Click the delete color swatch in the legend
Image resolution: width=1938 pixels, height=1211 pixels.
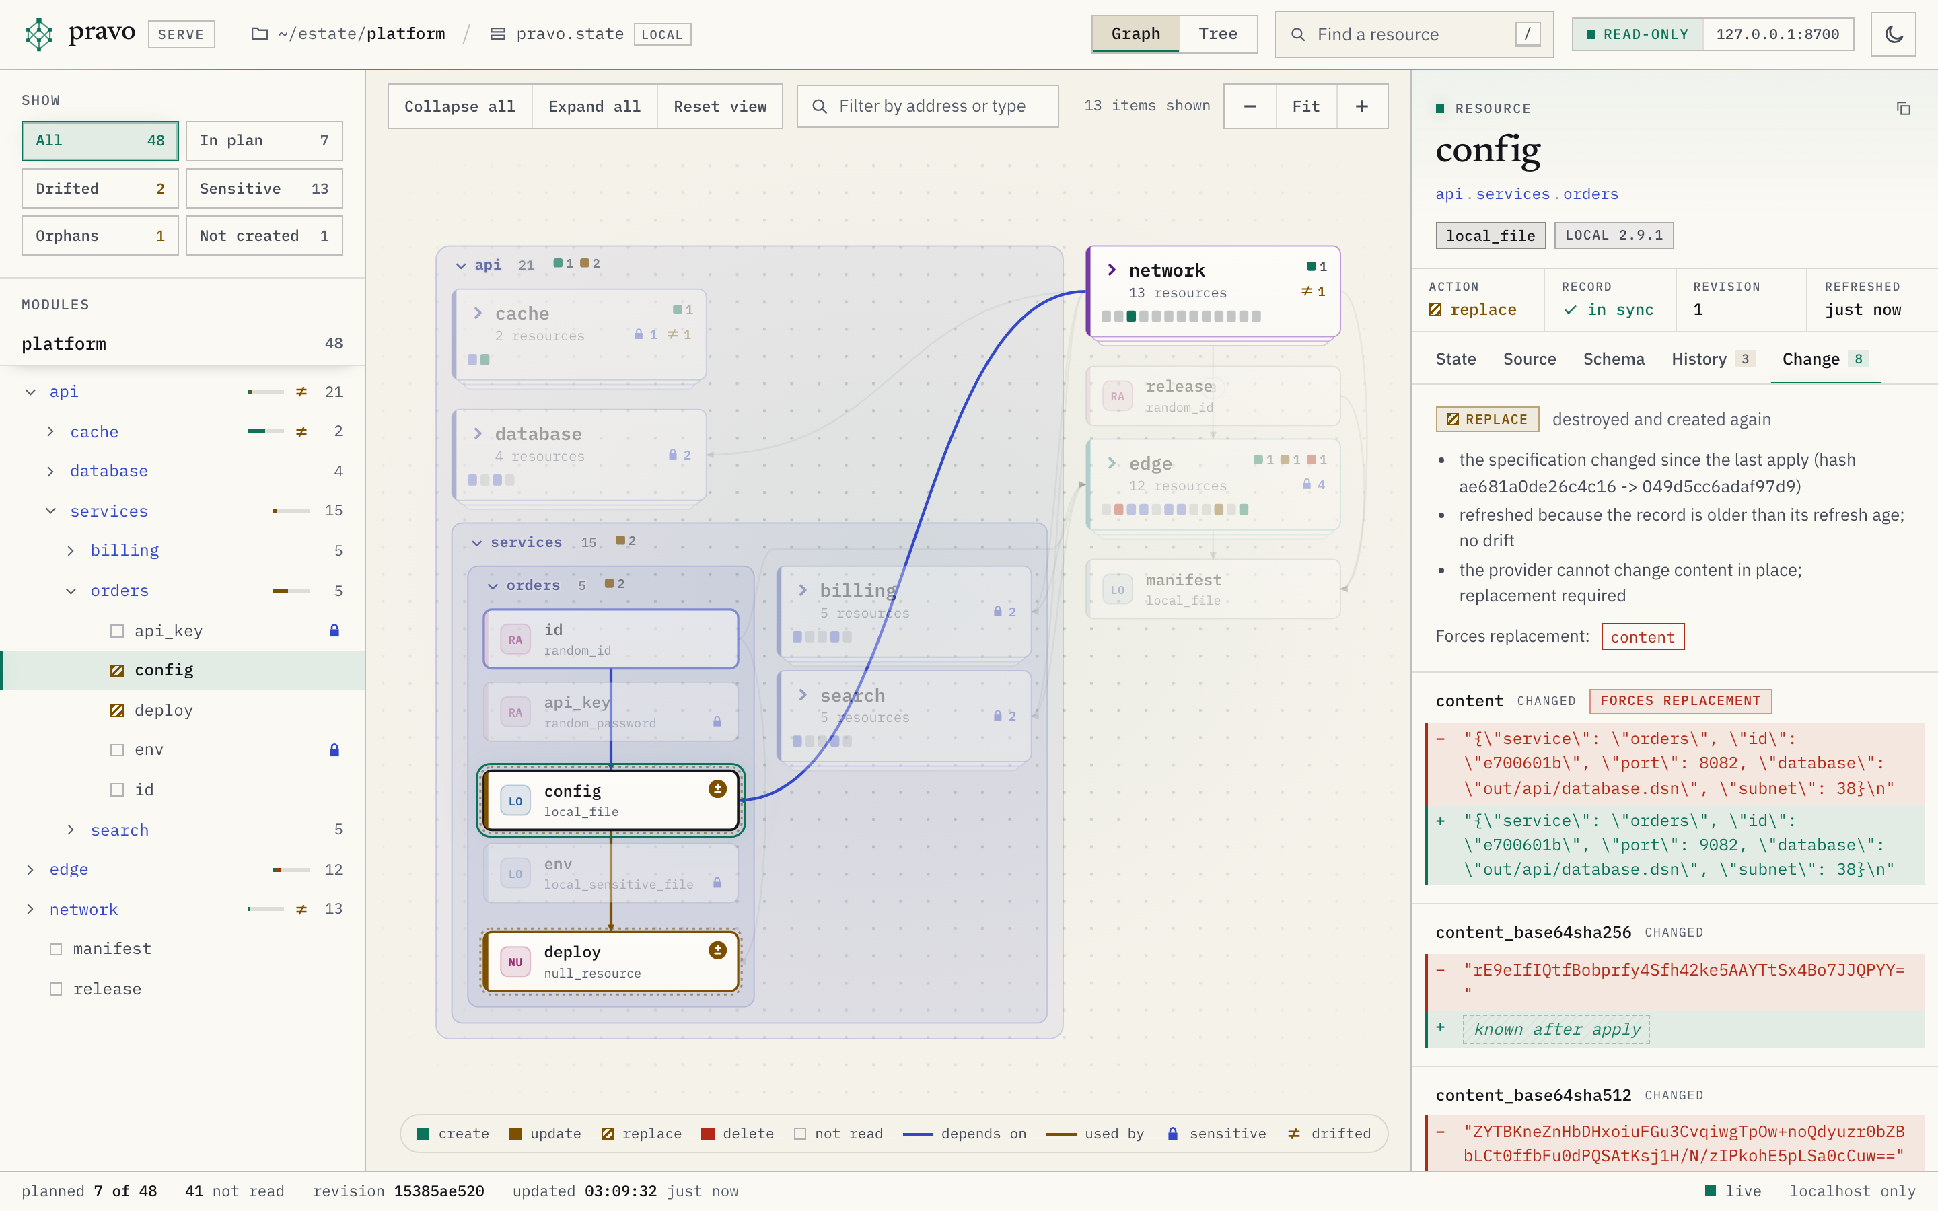click(707, 1134)
